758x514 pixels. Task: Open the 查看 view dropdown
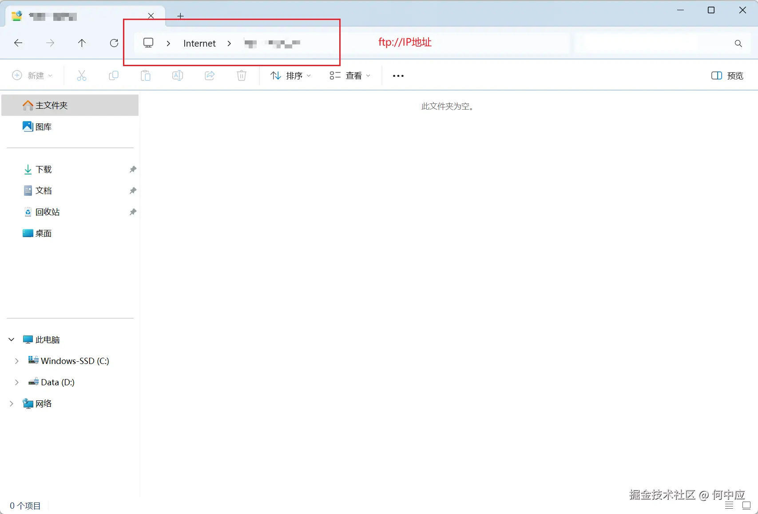tap(350, 76)
